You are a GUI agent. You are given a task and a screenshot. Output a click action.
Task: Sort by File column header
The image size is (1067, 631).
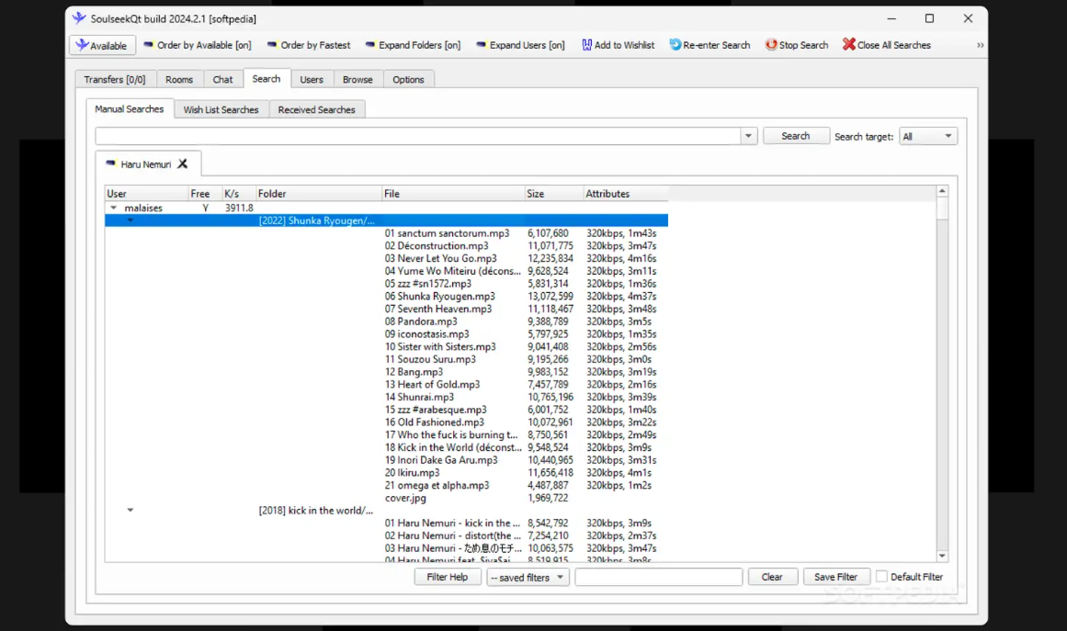coord(453,194)
